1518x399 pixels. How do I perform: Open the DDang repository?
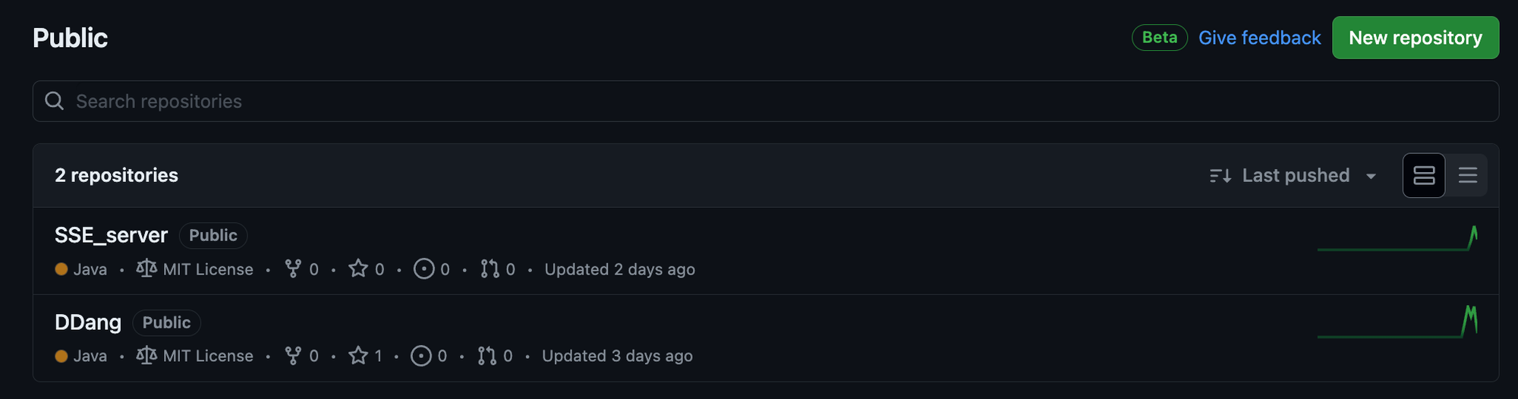tap(88, 322)
